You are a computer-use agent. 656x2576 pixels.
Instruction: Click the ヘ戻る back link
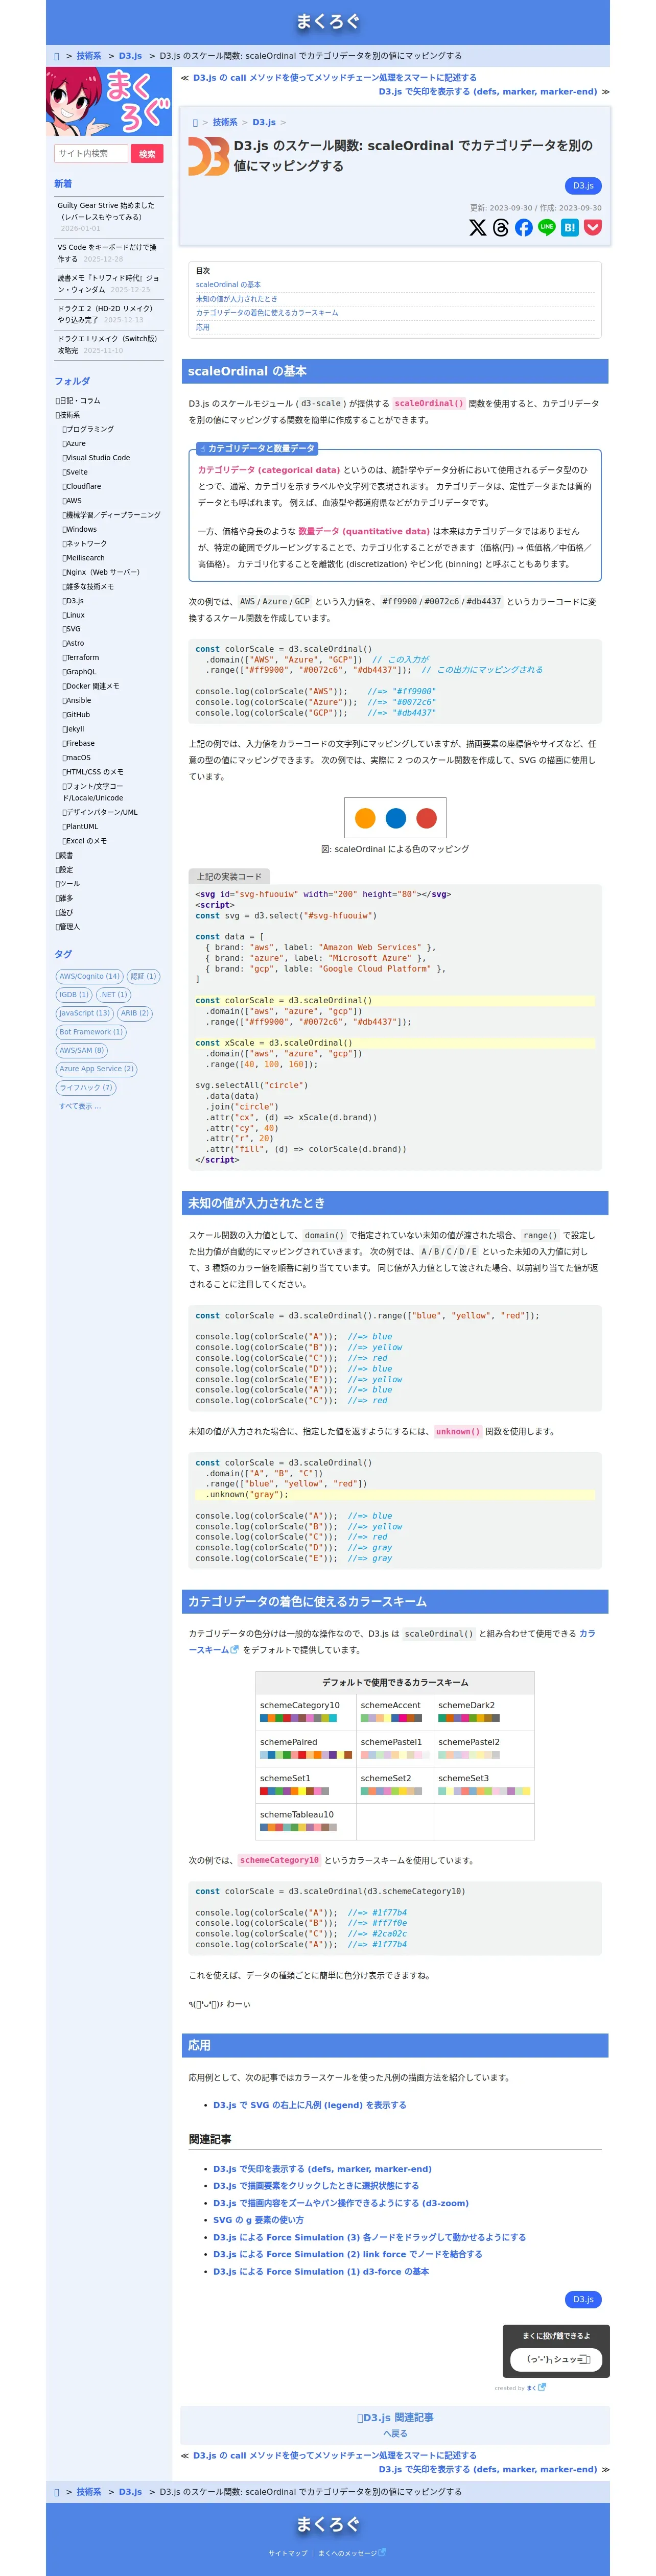pyautogui.click(x=395, y=2433)
